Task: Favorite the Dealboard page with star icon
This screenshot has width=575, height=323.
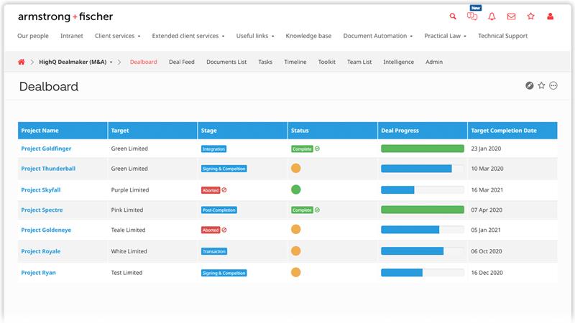Action: click(541, 86)
